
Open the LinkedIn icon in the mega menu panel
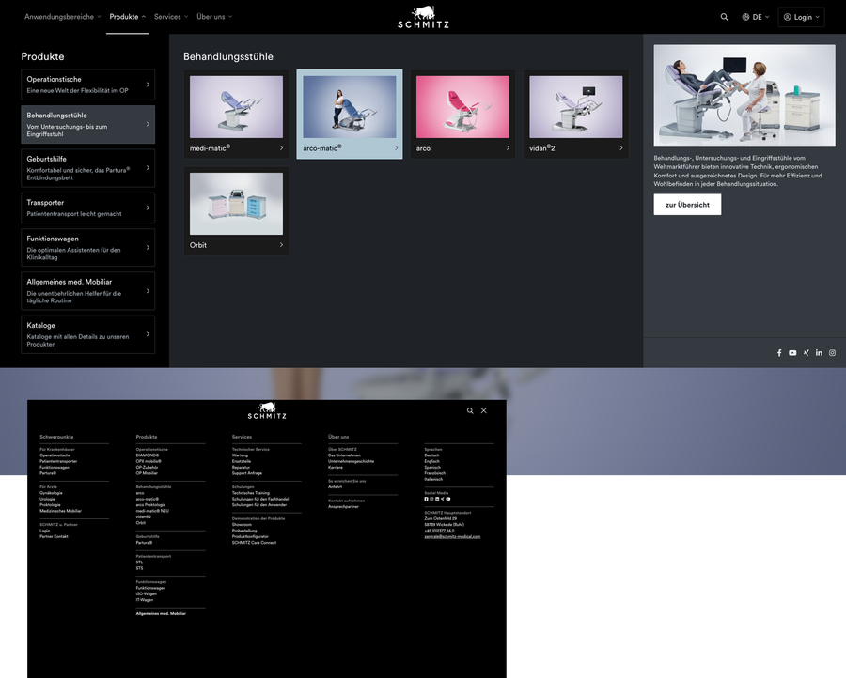(819, 352)
